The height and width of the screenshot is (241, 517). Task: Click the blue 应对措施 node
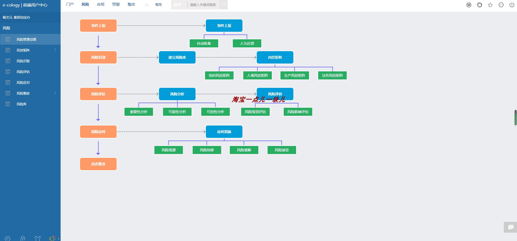tap(224, 132)
